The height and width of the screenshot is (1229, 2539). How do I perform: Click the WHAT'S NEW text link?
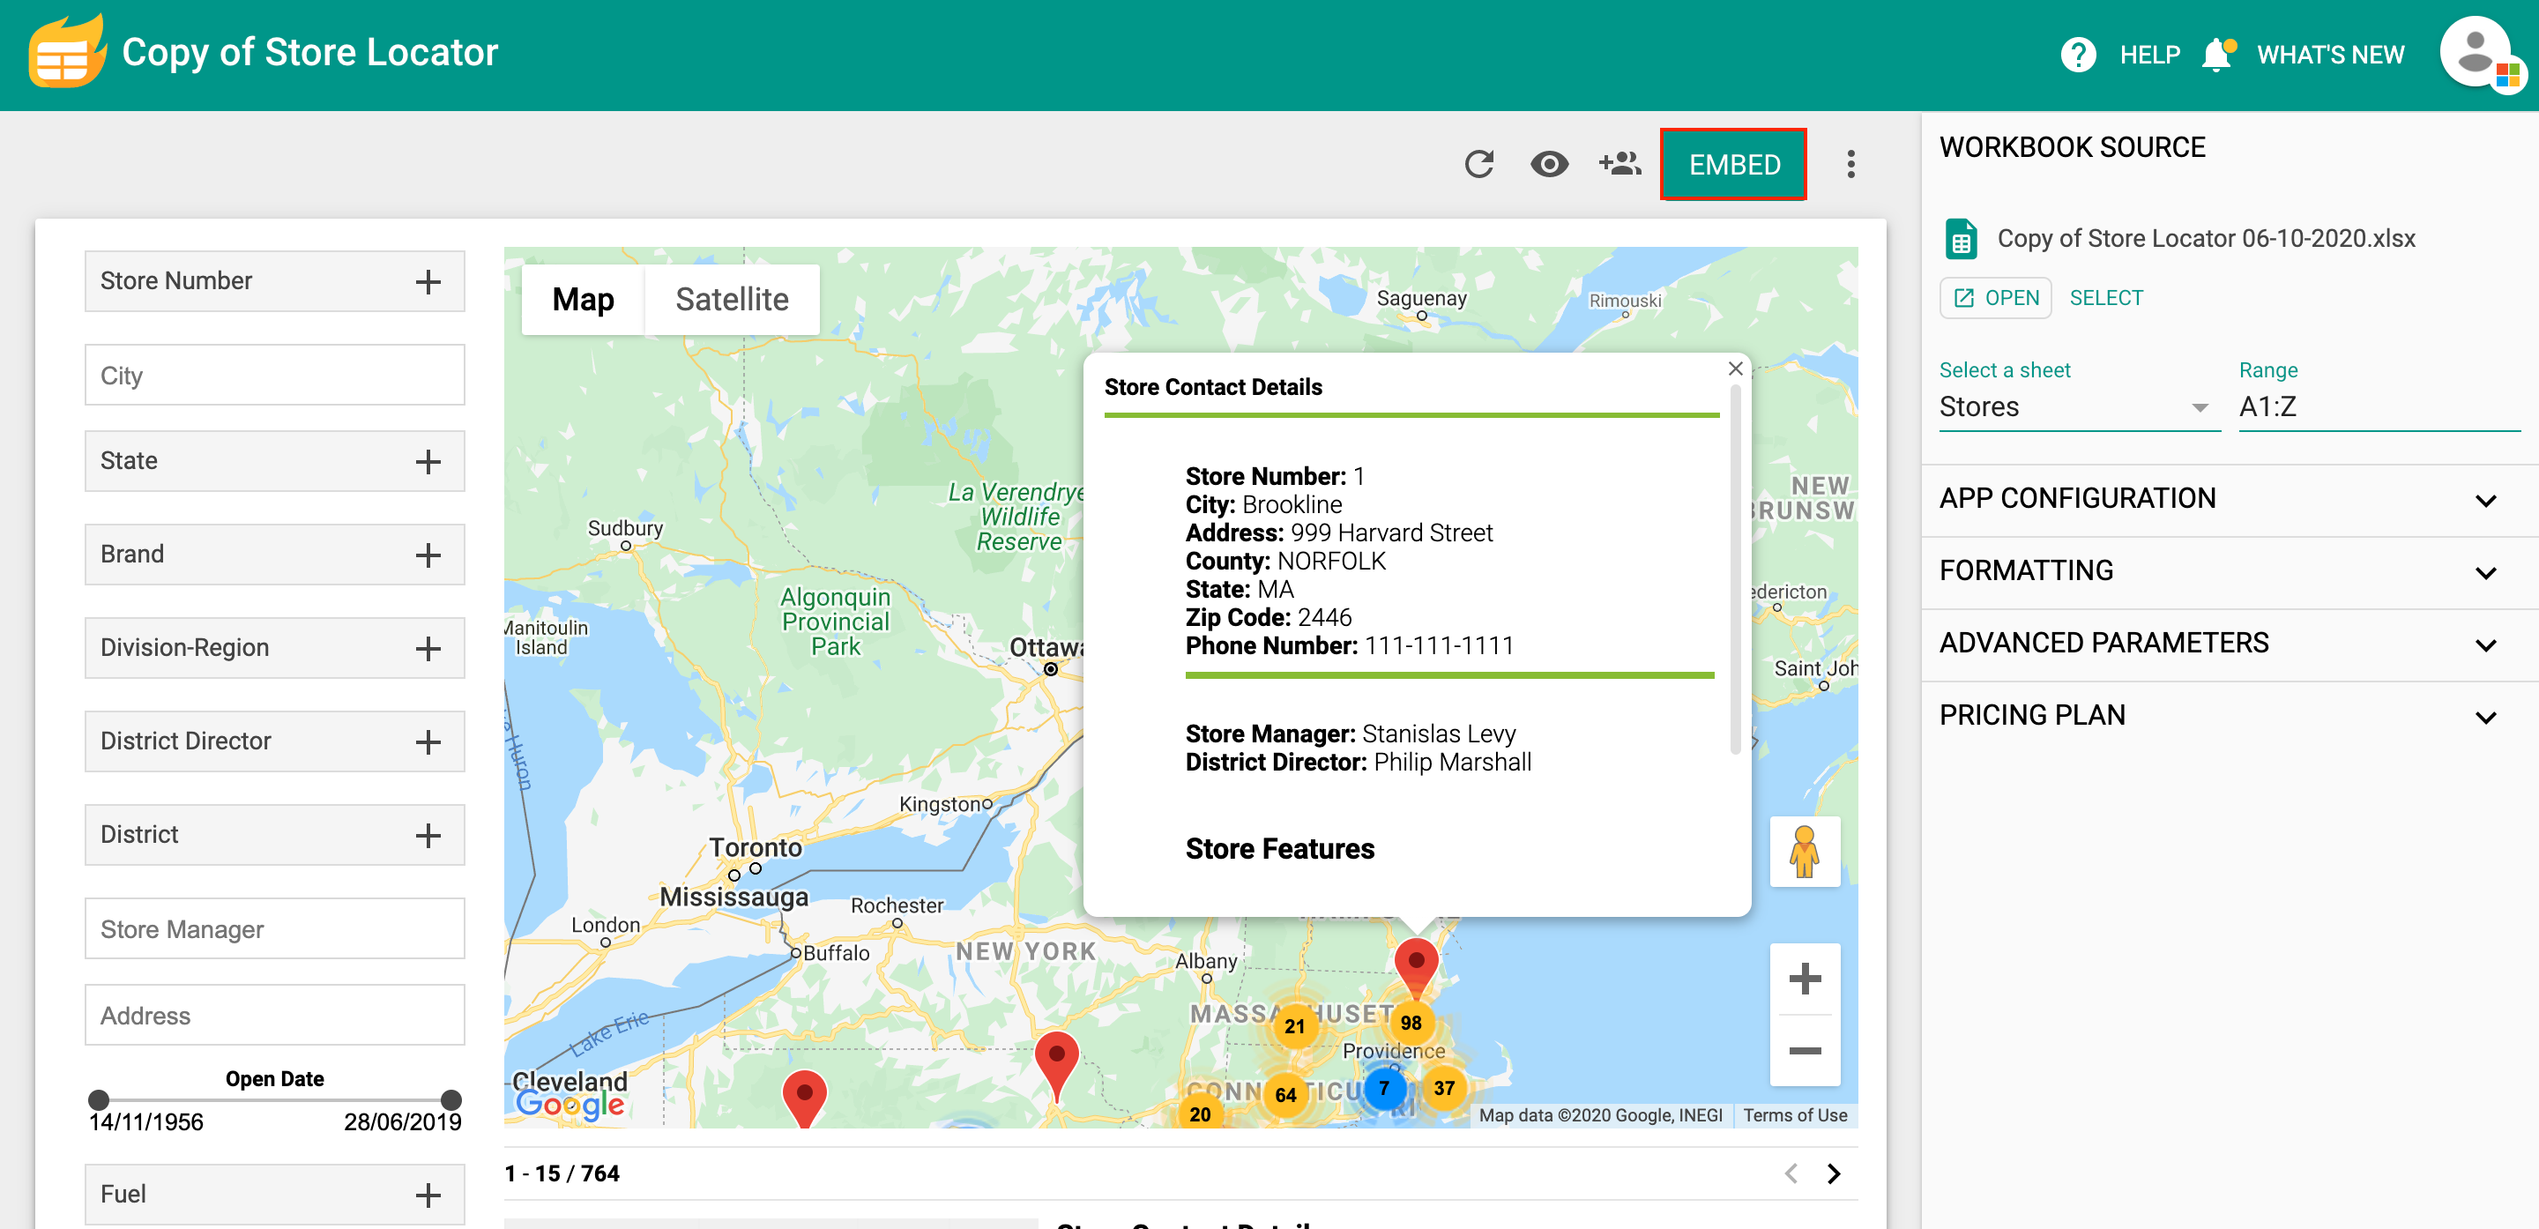point(2330,54)
